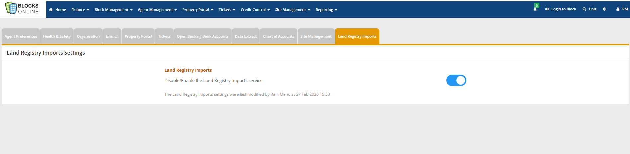Click Login to Block
630x154 pixels.
561,9
